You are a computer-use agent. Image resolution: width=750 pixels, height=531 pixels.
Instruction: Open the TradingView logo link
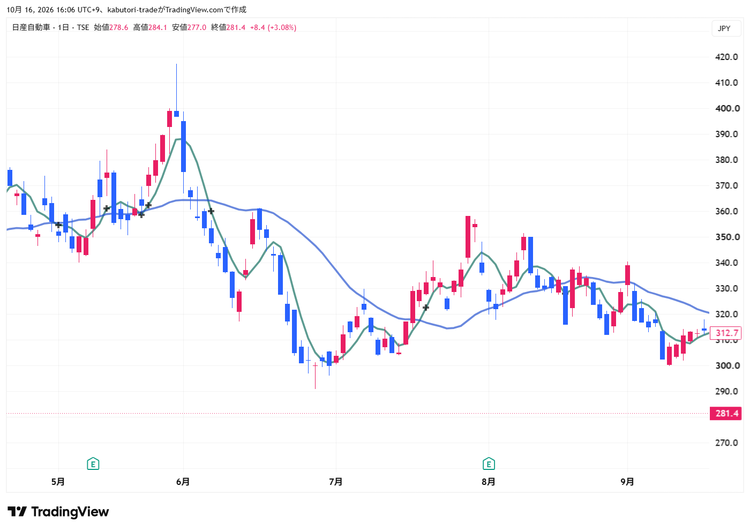(58, 512)
